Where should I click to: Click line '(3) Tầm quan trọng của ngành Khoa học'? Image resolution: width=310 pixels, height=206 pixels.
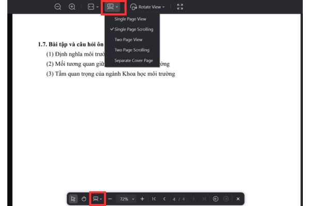coord(111,74)
